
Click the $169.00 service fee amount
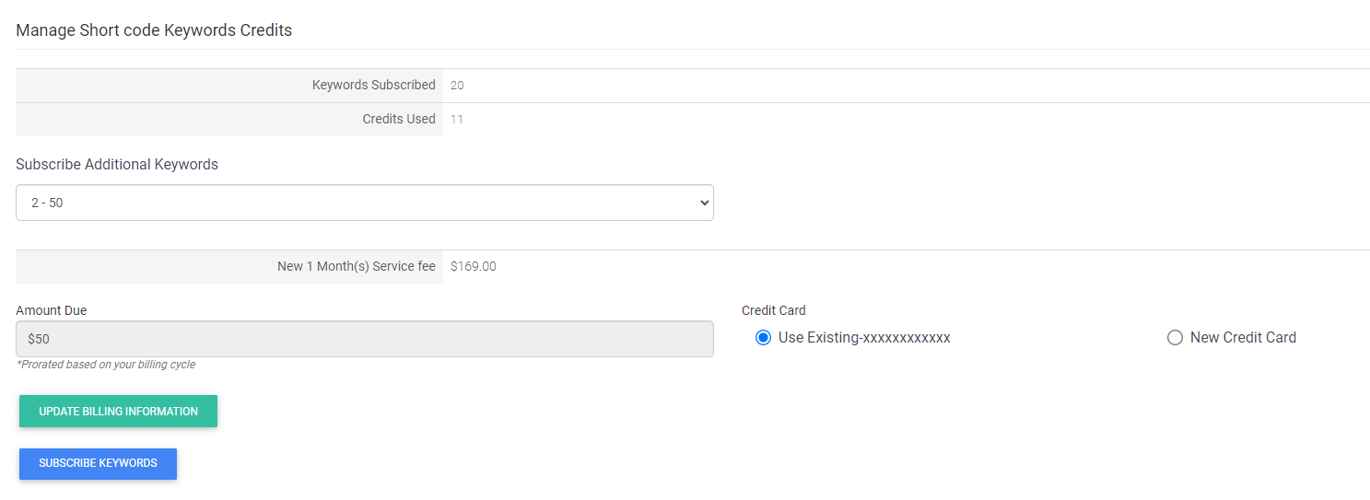coord(474,267)
